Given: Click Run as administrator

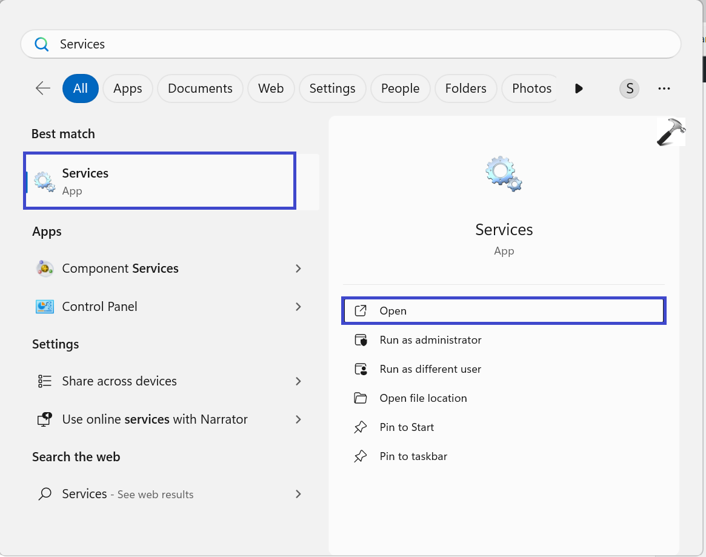Looking at the screenshot, I should [x=430, y=340].
